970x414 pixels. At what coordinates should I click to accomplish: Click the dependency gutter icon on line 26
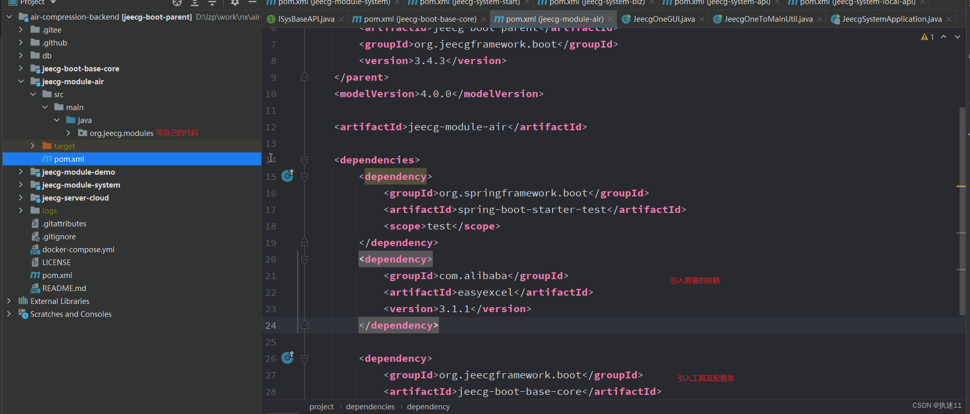[288, 358]
